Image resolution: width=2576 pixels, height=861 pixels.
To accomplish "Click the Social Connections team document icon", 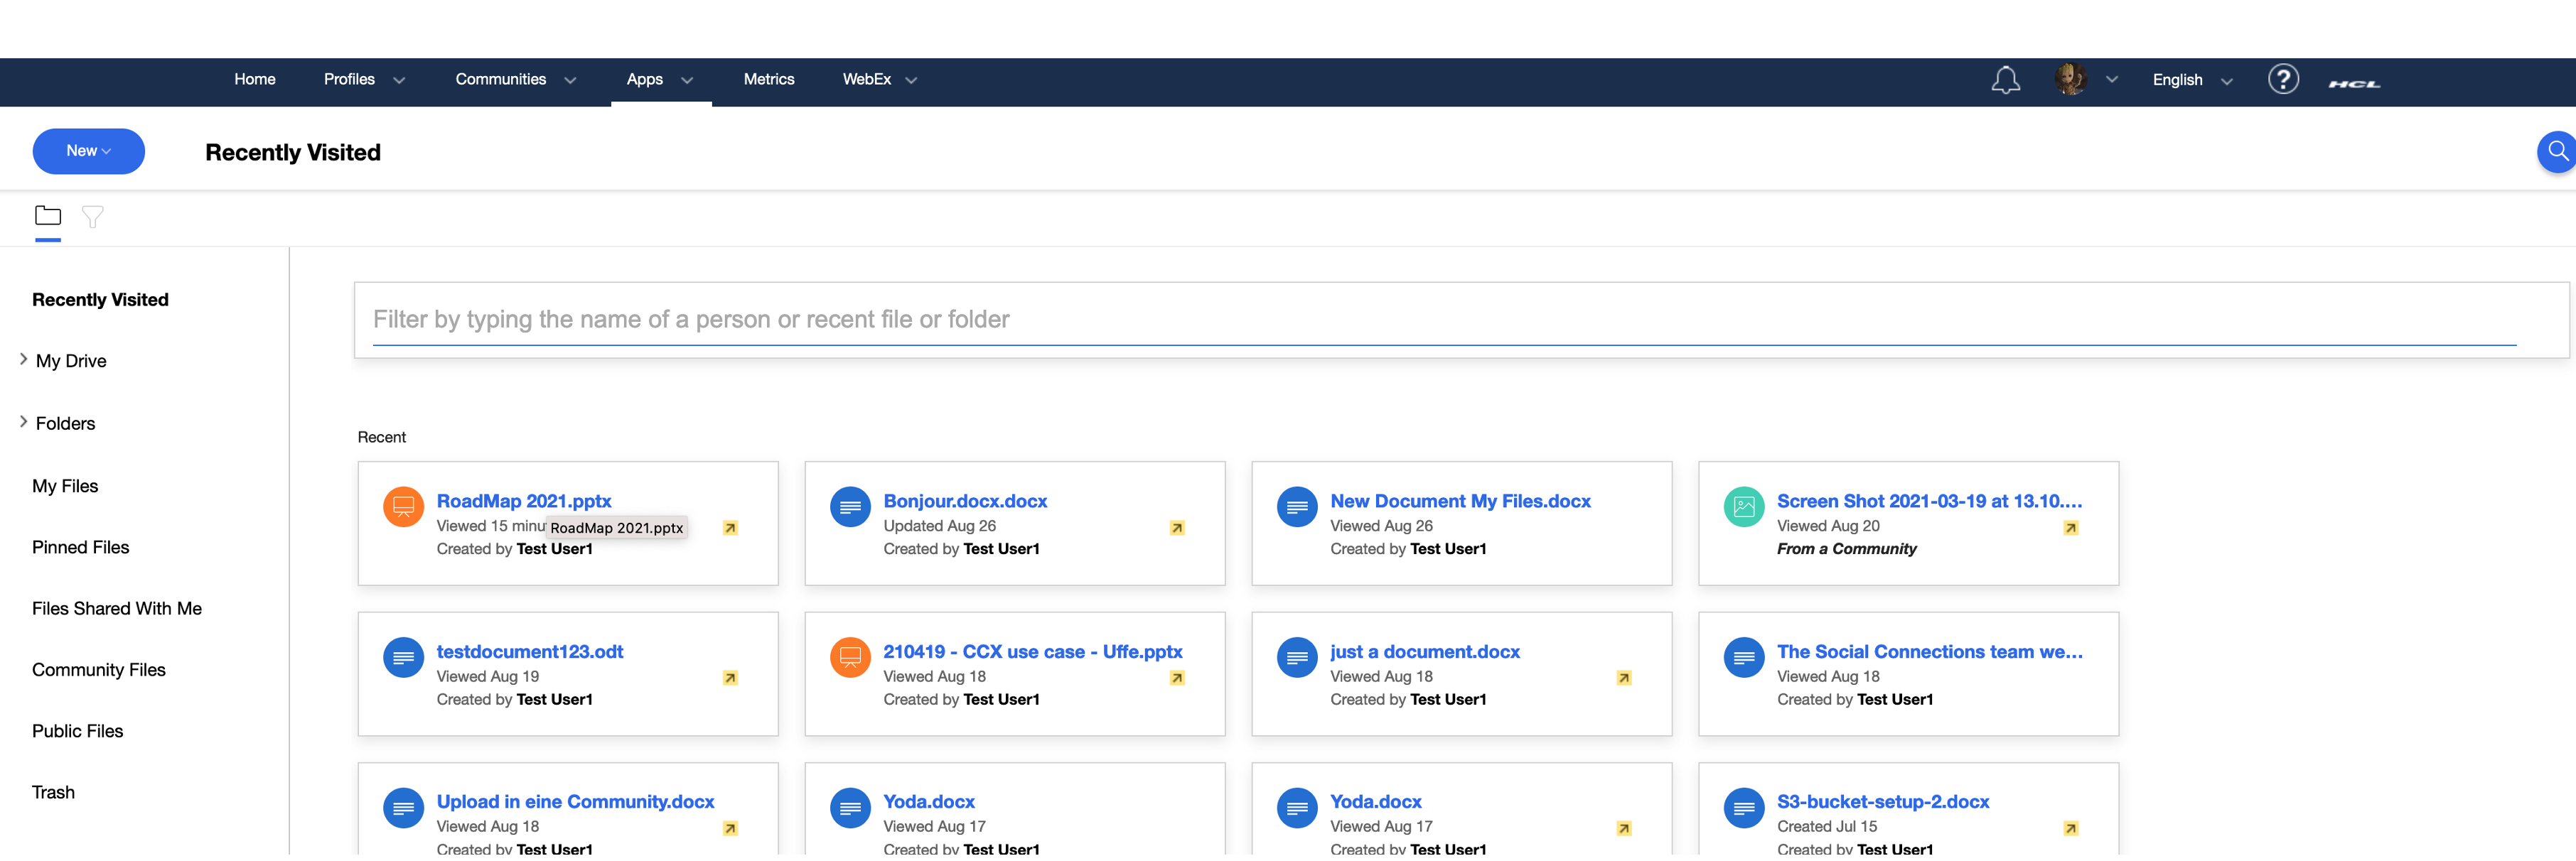I will coord(1744,659).
